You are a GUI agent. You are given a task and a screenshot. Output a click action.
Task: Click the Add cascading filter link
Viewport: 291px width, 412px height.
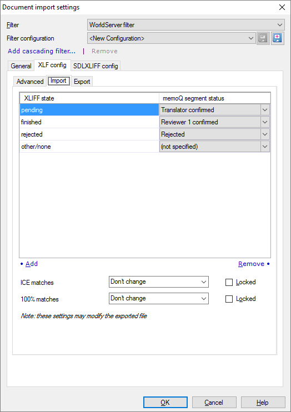pos(42,51)
